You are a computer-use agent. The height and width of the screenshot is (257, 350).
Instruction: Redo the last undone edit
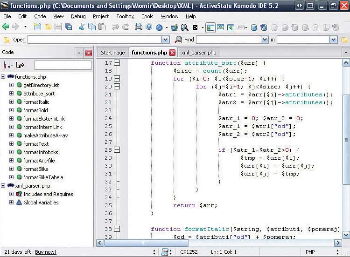(x=126, y=27)
